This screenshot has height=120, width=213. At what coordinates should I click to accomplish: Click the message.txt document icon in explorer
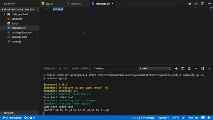click(x=9, y=28)
